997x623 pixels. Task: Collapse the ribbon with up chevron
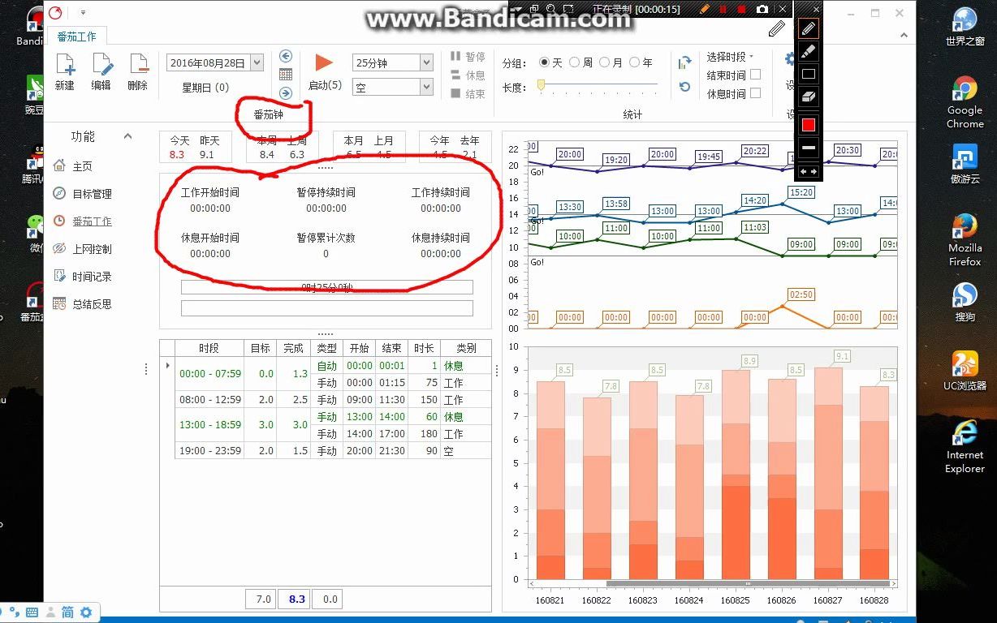pyautogui.click(x=904, y=35)
